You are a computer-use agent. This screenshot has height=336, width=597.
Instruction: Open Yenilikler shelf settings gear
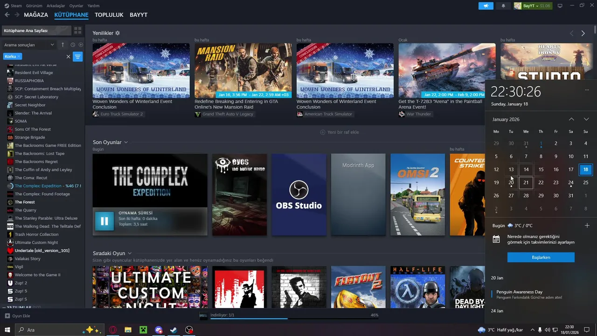[x=118, y=33]
